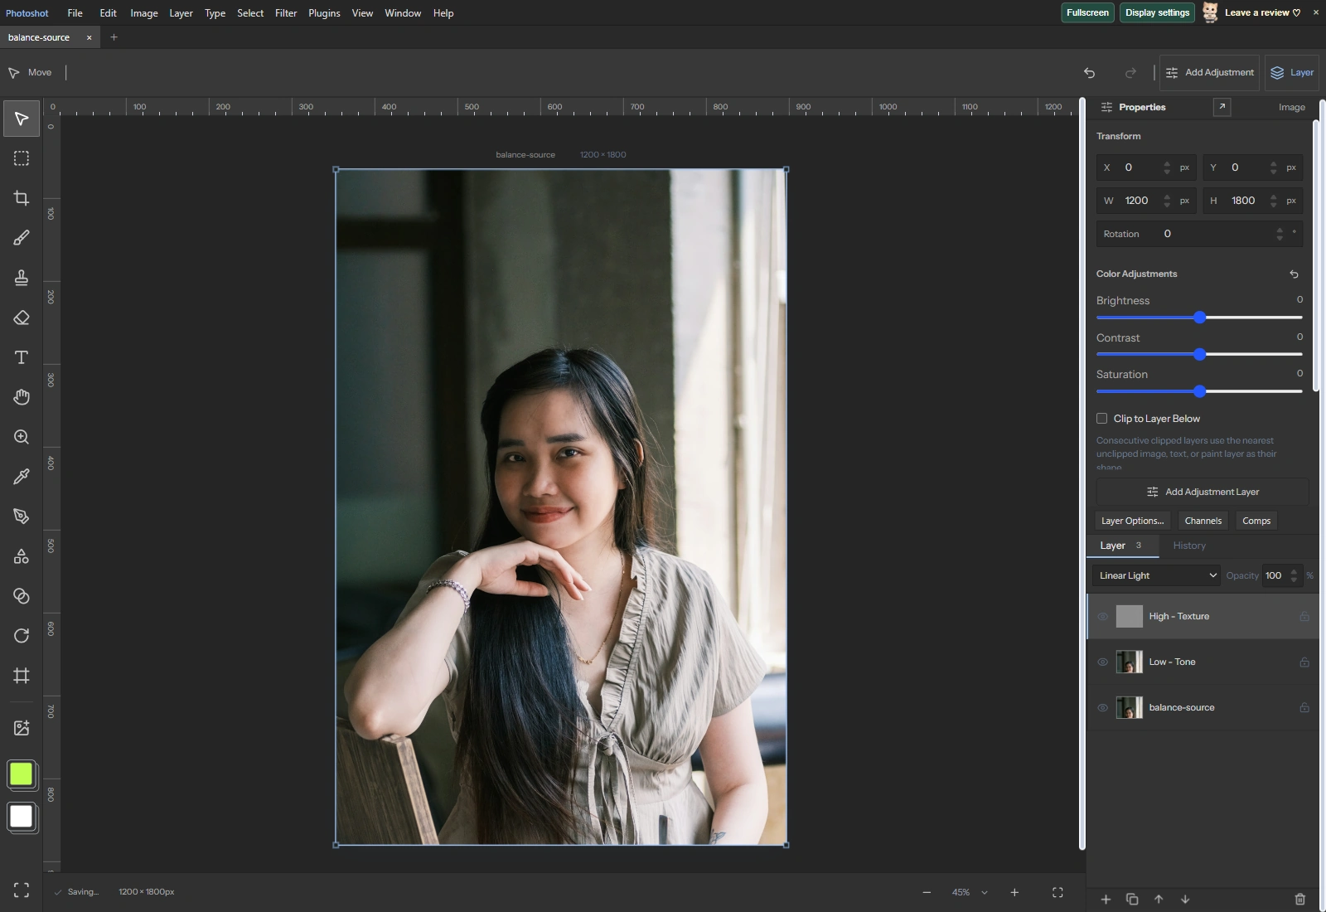Duplicate layer using copy icon

1132,899
